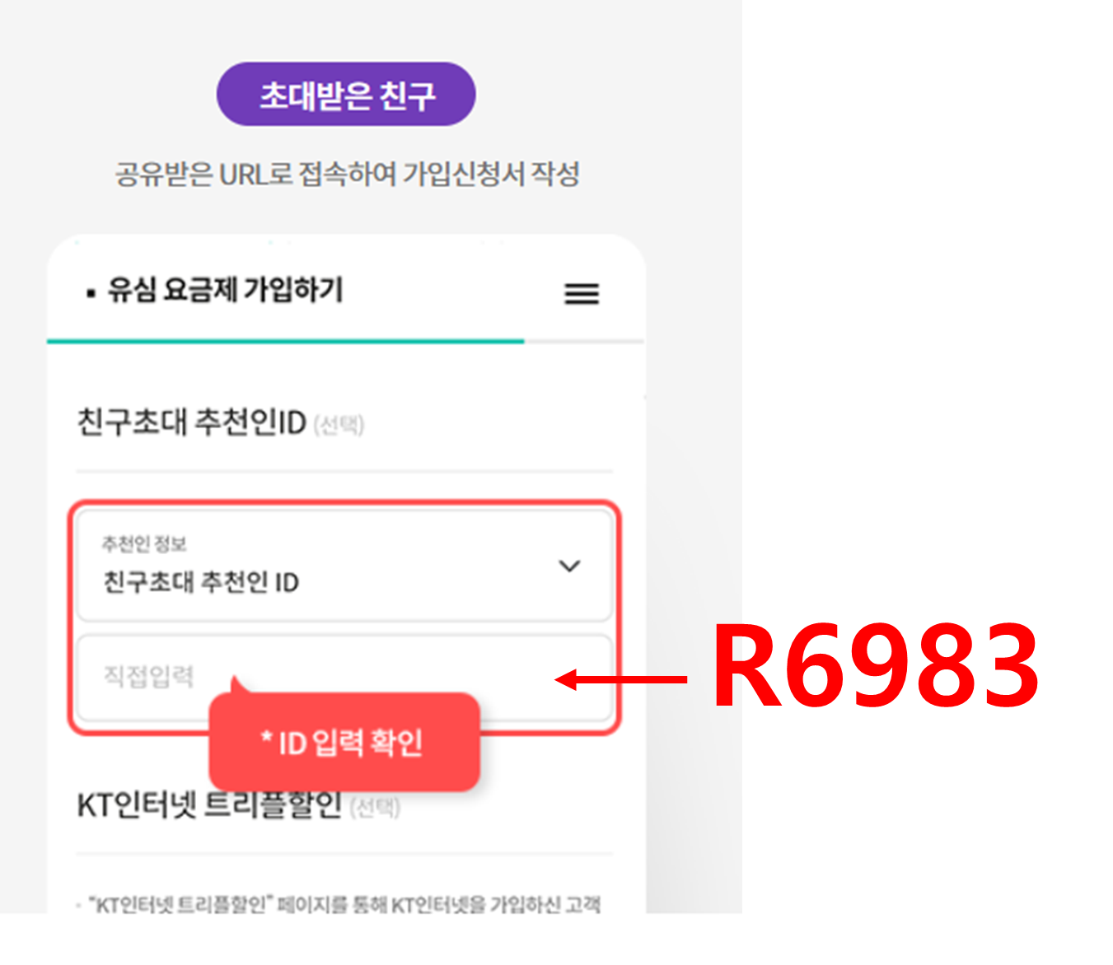Screen dimensions: 1113x965
Task: Click the 친구초대 추천인ID section heading
Action: [191, 422]
